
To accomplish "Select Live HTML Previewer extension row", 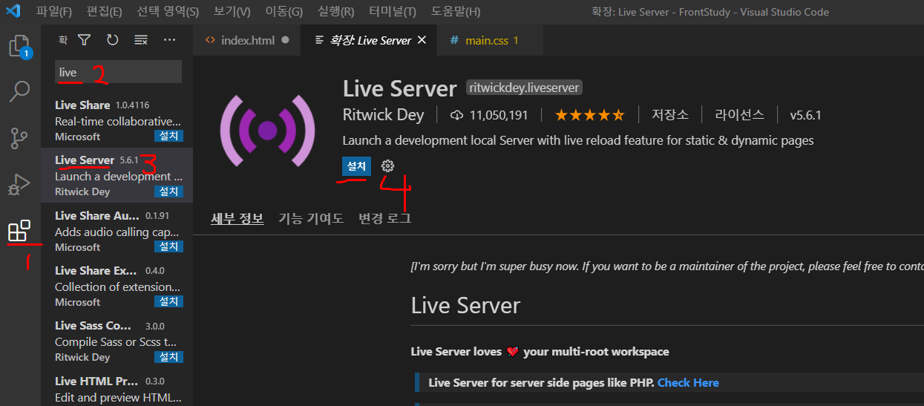I will [117, 387].
